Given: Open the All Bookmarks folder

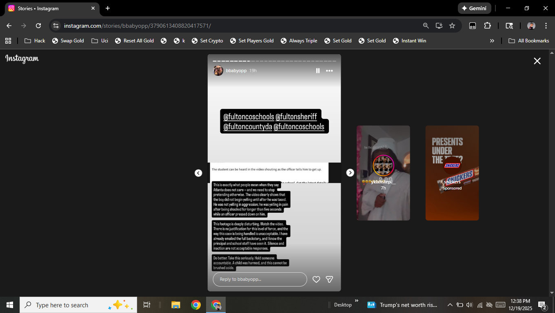Looking at the screenshot, I should pyautogui.click(x=528, y=41).
